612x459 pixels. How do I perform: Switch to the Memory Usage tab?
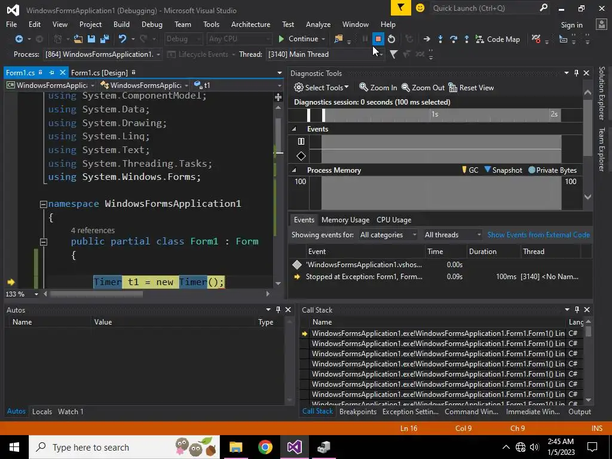345,220
